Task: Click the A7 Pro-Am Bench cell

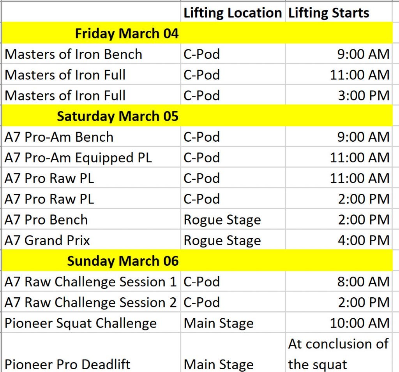Action: 91,137
